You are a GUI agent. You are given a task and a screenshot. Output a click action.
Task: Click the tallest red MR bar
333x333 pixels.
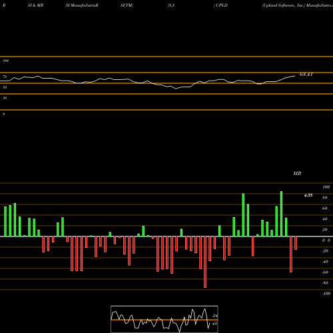pos(205,262)
